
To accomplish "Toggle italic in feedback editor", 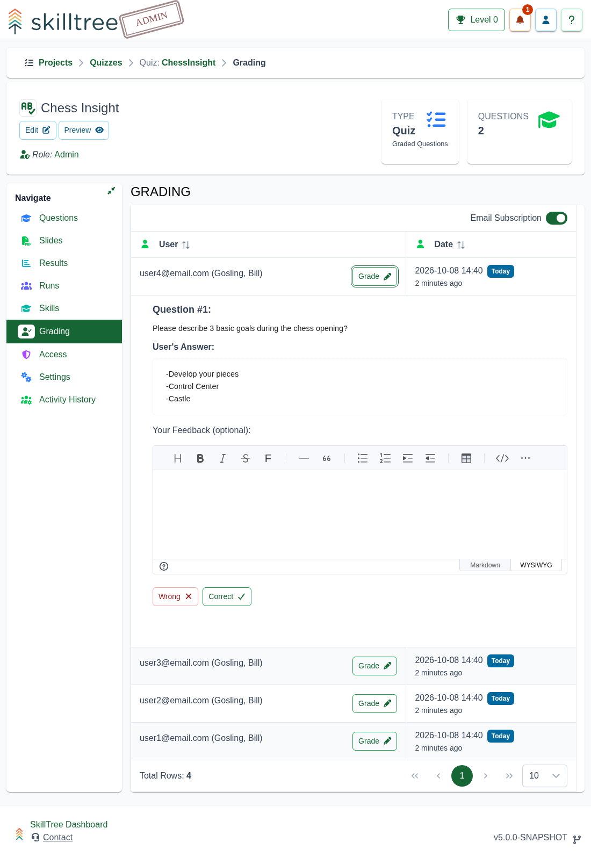I will [223, 458].
